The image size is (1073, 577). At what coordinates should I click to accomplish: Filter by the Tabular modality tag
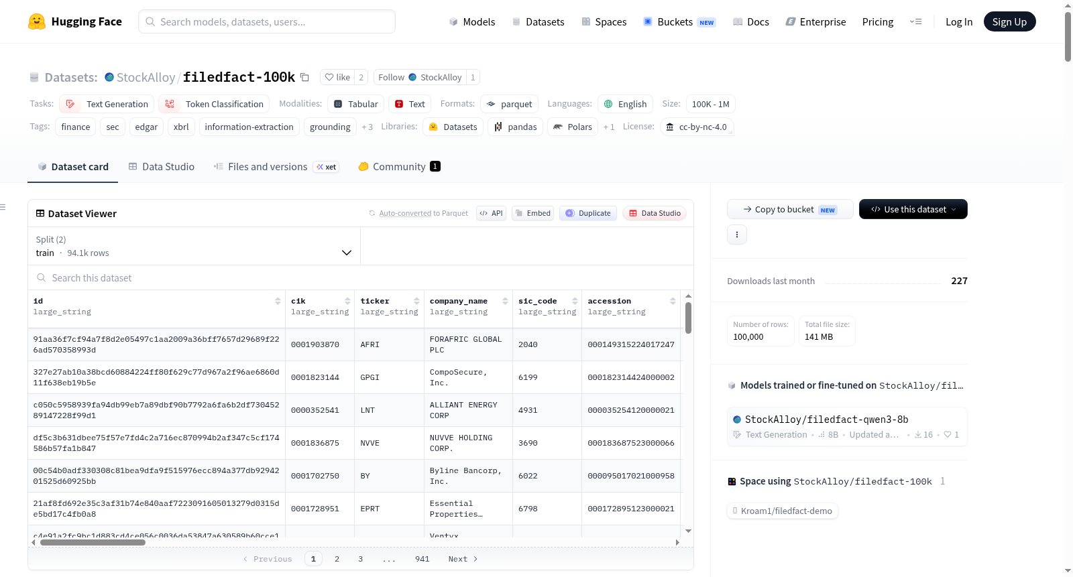pyautogui.click(x=356, y=104)
